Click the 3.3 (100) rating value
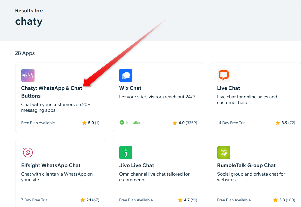301x207 pixels. click(287, 200)
